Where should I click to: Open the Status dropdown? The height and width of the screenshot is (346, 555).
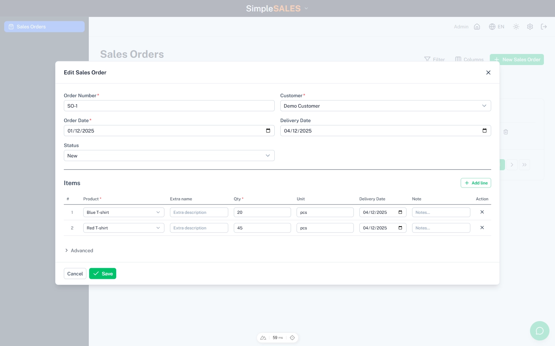coord(267,156)
